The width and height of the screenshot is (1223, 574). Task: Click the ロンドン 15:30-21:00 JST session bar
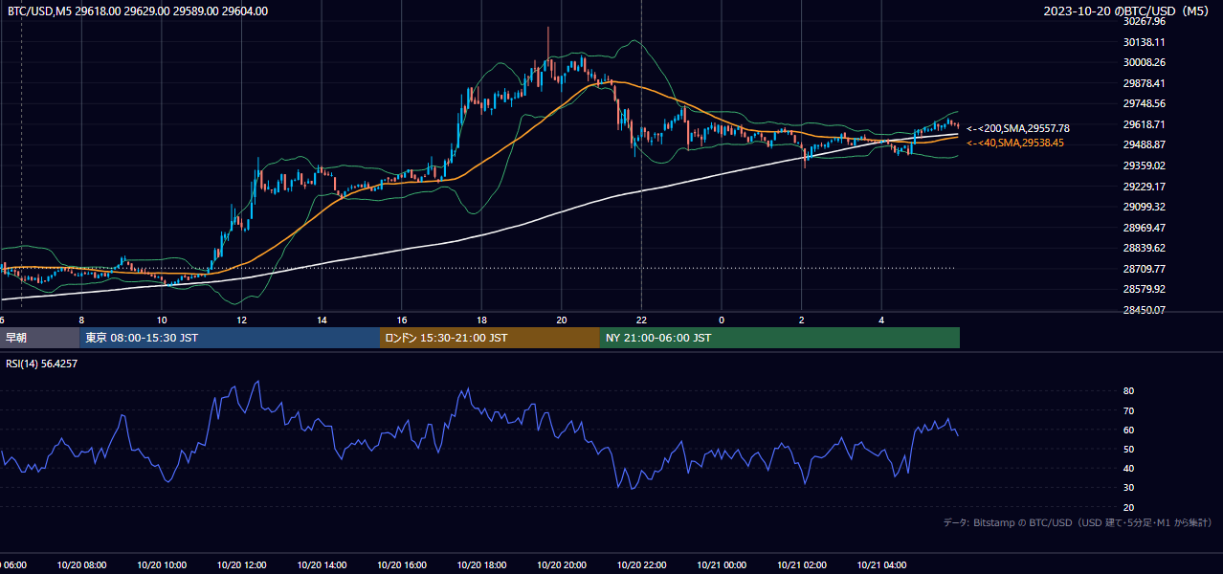click(x=490, y=338)
